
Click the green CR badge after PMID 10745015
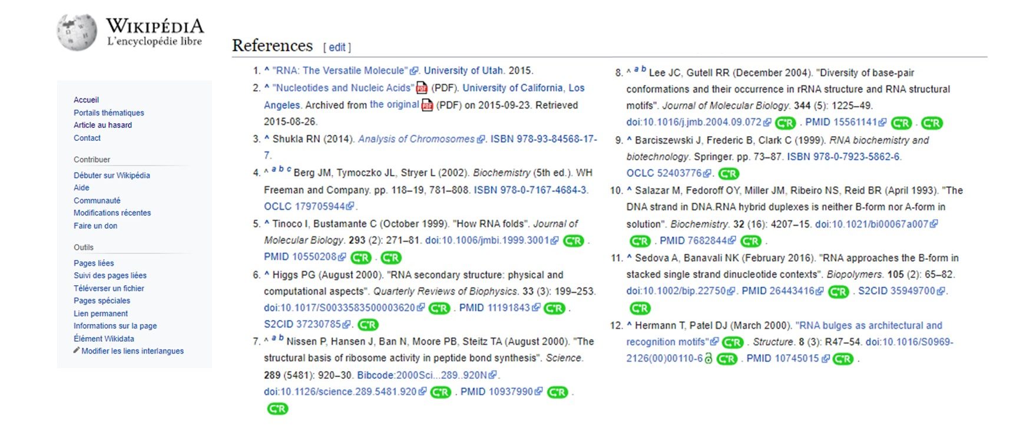843,359
